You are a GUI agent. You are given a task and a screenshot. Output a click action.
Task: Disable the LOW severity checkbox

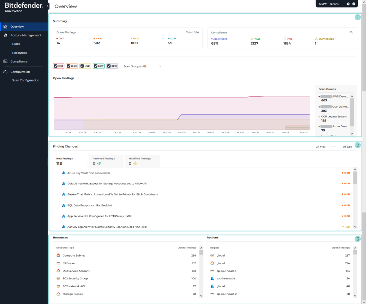coord(96,66)
